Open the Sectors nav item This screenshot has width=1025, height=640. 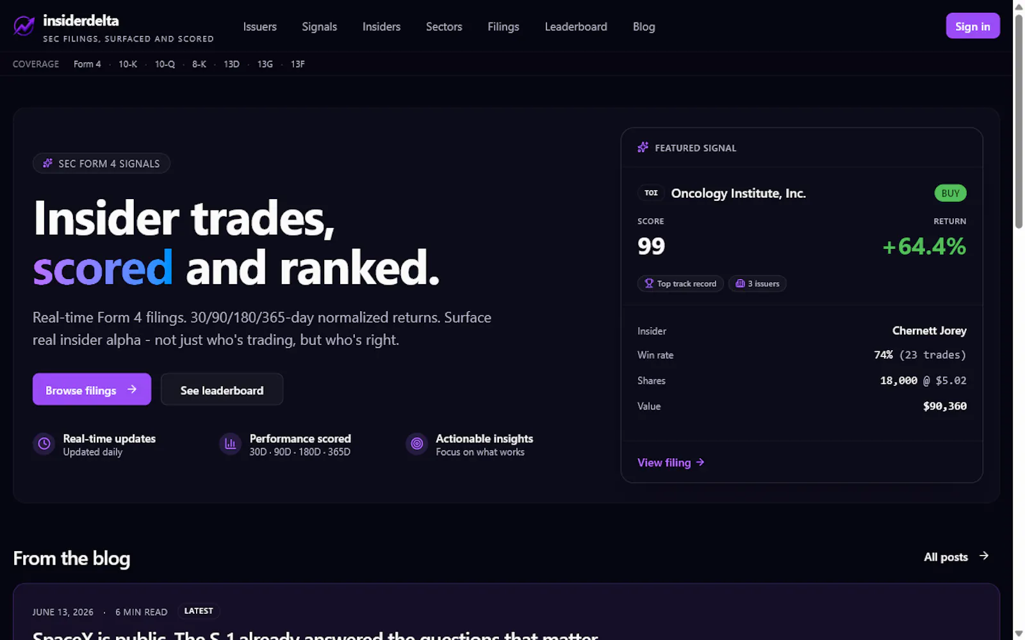pyautogui.click(x=444, y=27)
